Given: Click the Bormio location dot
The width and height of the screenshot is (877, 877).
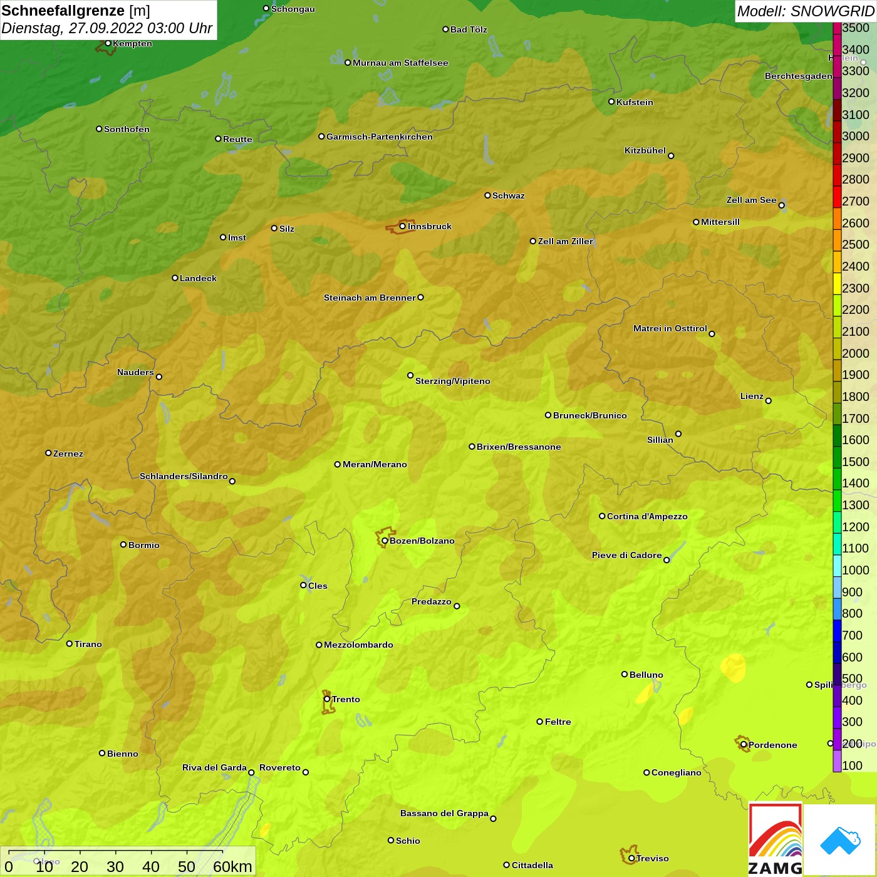Looking at the screenshot, I should (x=123, y=544).
